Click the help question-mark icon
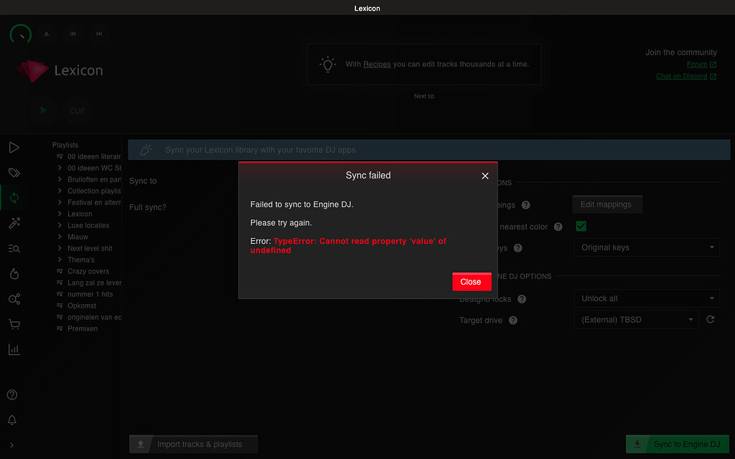735x459 pixels. (x=14, y=394)
